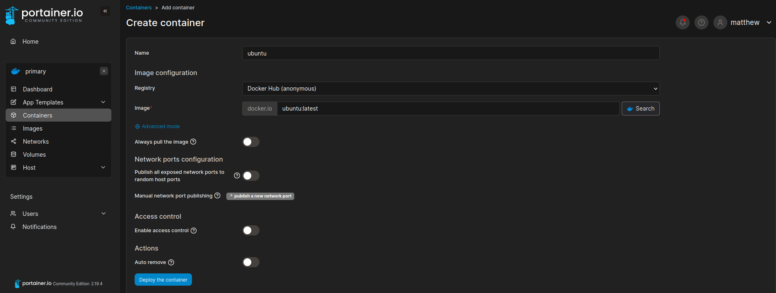Open the help question mark icon in header
Viewport: 776px width, 293px height.
[701, 22]
